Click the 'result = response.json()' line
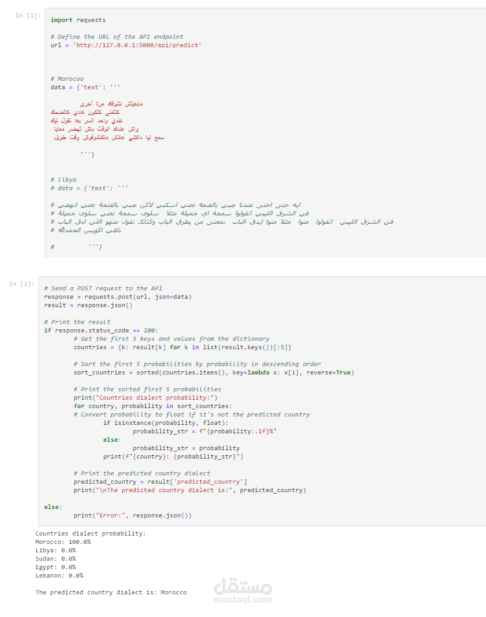The image size is (486, 617). (88, 305)
